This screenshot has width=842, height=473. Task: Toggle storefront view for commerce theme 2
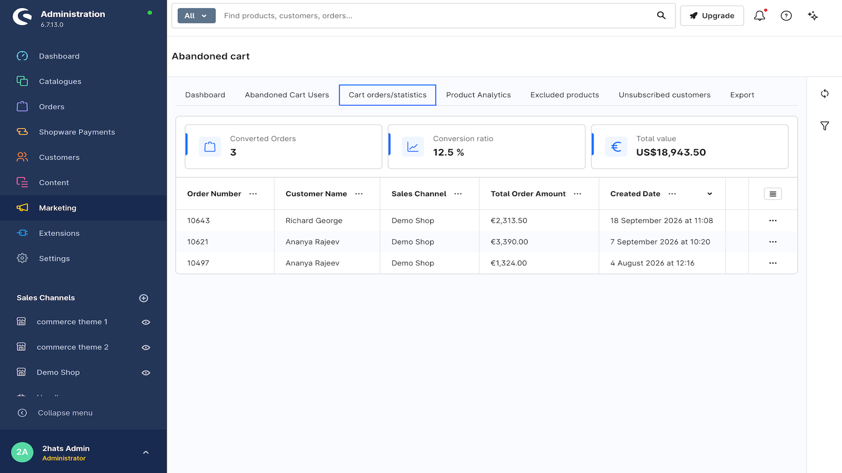[146, 348]
